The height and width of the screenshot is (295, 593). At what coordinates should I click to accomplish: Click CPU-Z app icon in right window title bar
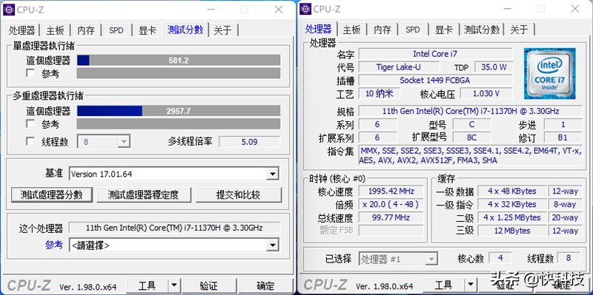click(305, 8)
